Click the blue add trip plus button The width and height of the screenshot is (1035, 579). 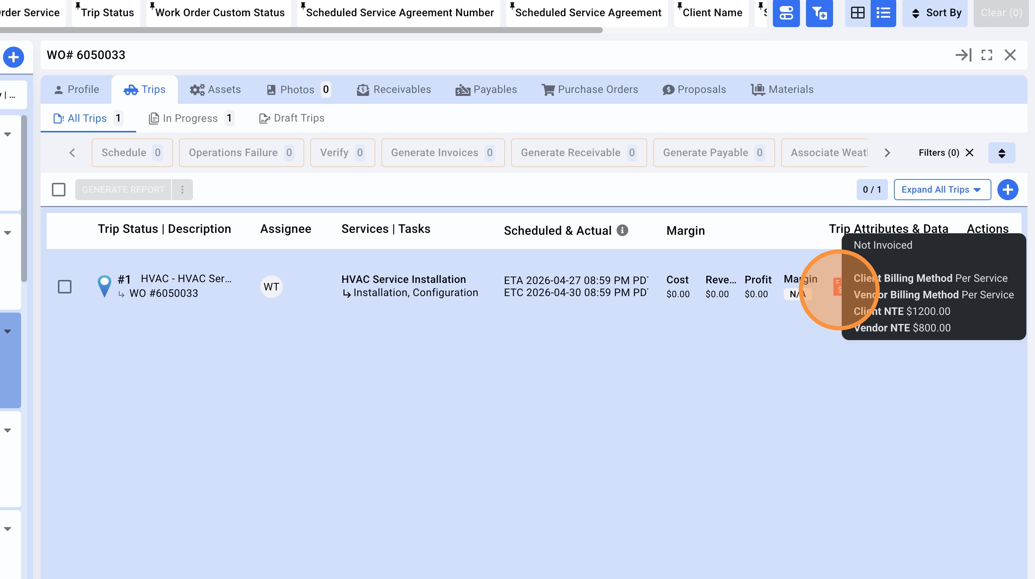click(1007, 190)
